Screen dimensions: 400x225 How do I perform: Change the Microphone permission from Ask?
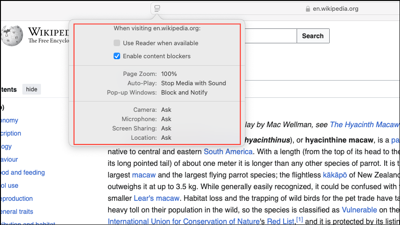166,119
